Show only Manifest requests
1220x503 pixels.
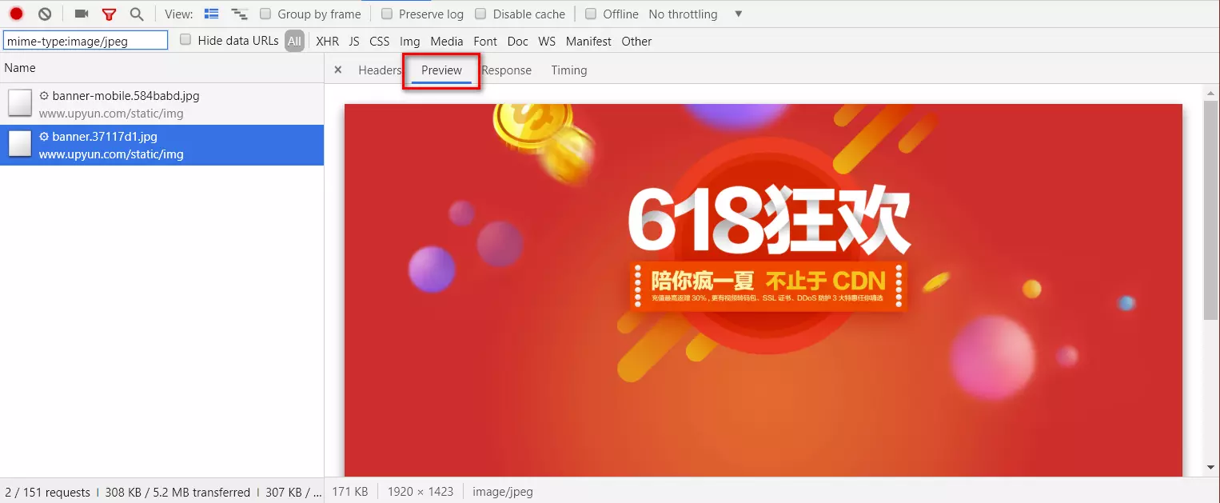click(x=588, y=42)
